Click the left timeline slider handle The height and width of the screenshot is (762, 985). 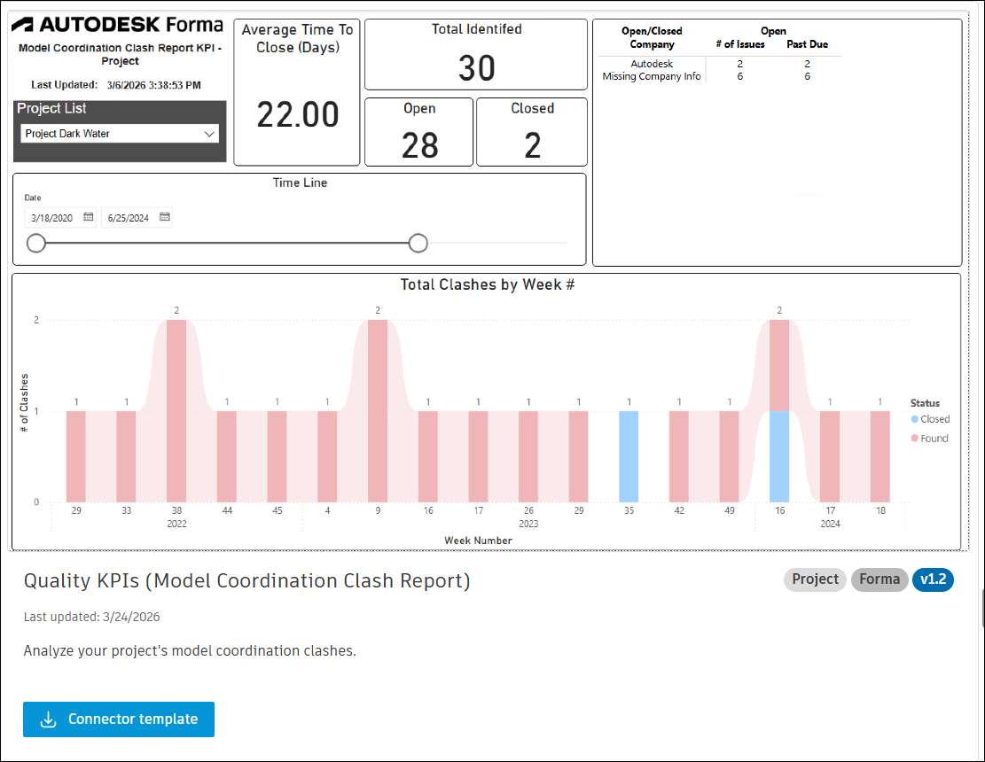36,243
